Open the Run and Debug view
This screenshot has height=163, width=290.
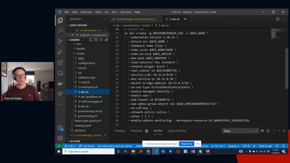coord(60,52)
